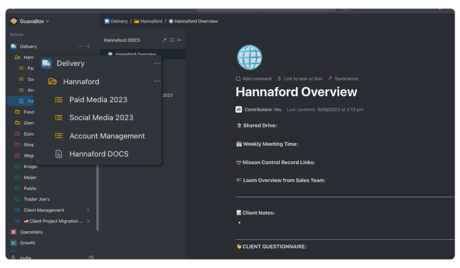Click the Growth space icon
Image resolution: width=460 pixels, height=268 pixels.
14,243
